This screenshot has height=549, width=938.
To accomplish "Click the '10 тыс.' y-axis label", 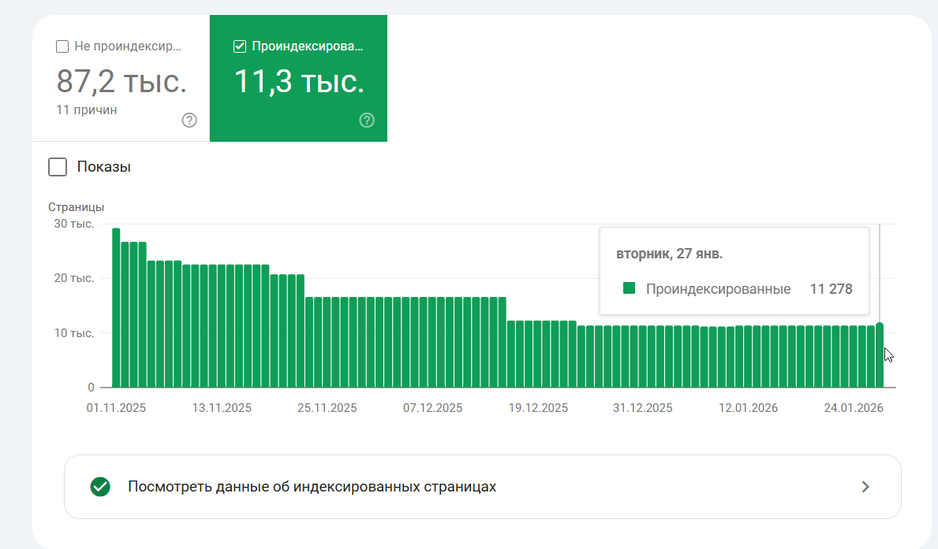I will [x=74, y=333].
